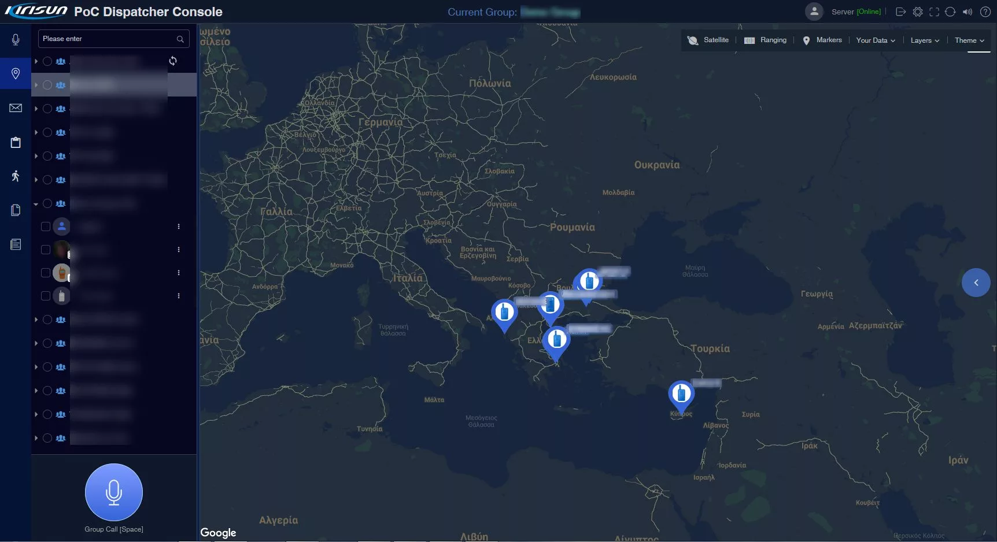Open the three-dot menu of gray-device-avatar member

tap(179, 296)
